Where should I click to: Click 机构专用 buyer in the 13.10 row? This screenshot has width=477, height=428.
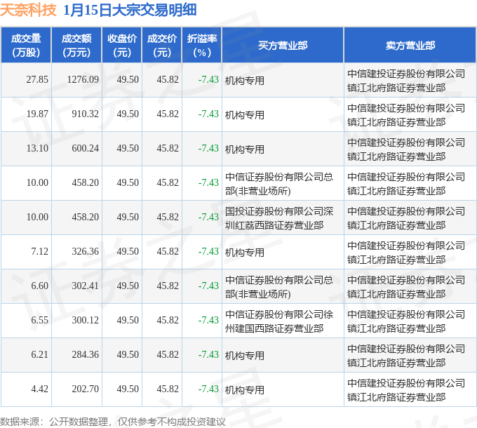pyautogui.click(x=245, y=149)
